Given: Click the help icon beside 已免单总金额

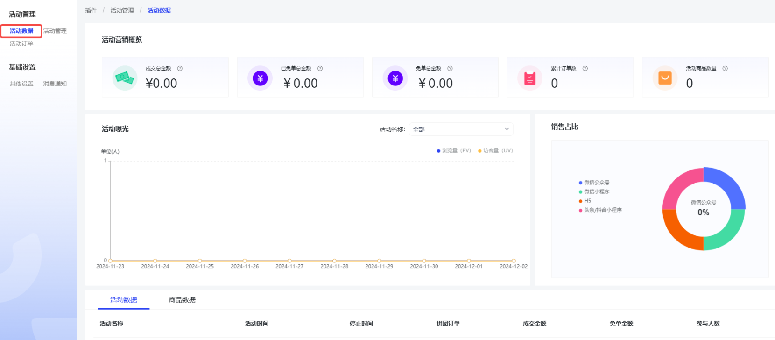Looking at the screenshot, I should pyautogui.click(x=320, y=68).
